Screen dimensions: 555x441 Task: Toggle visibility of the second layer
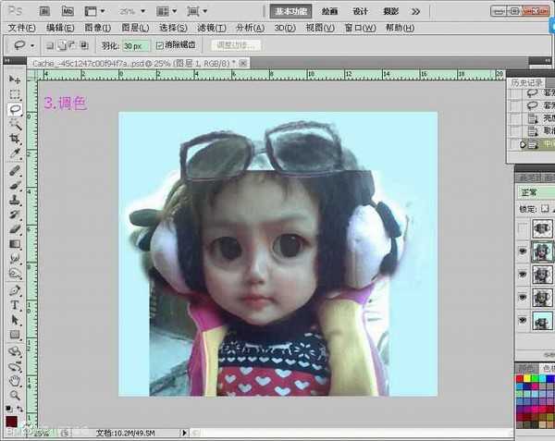pyautogui.click(x=523, y=251)
